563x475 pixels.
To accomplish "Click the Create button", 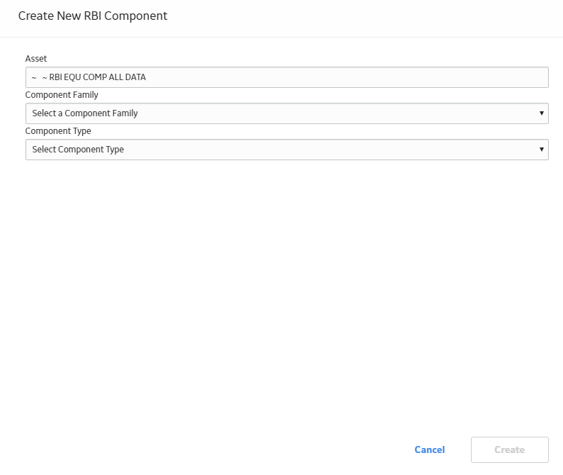I will [509, 449].
